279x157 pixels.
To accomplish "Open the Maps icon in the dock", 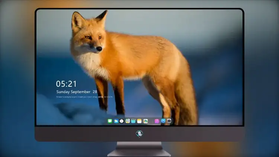I will [145, 121].
